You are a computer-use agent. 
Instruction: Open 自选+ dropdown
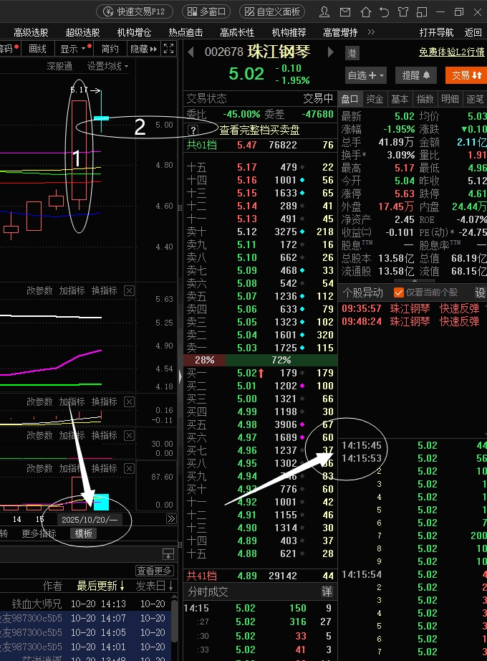pos(366,75)
